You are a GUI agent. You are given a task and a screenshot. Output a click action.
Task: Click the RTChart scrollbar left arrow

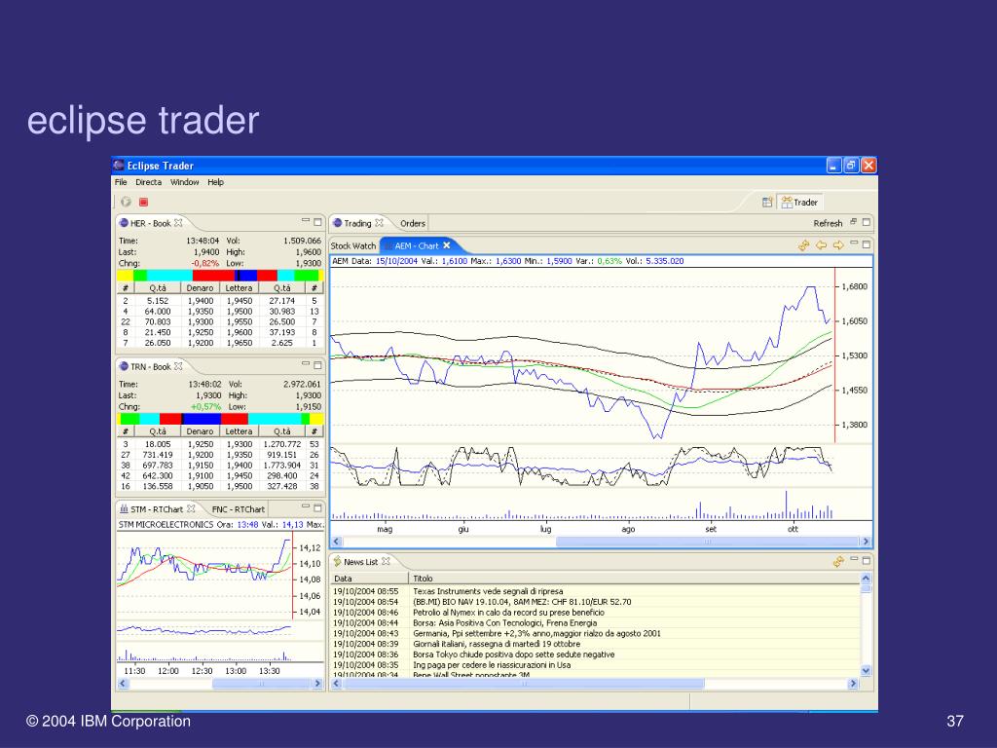[124, 683]
